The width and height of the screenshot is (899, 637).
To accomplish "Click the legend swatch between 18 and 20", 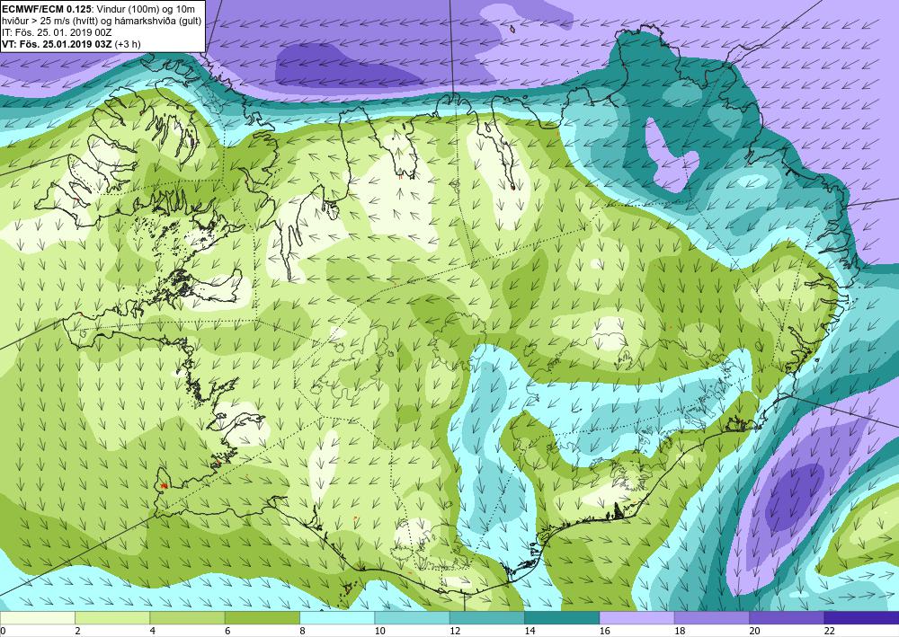I will [711, 617].
